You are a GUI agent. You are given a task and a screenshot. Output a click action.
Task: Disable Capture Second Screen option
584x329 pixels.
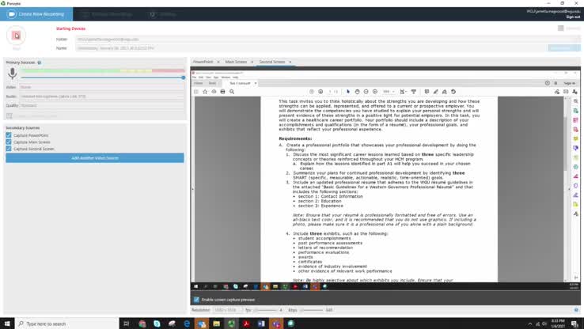point(9,149)
